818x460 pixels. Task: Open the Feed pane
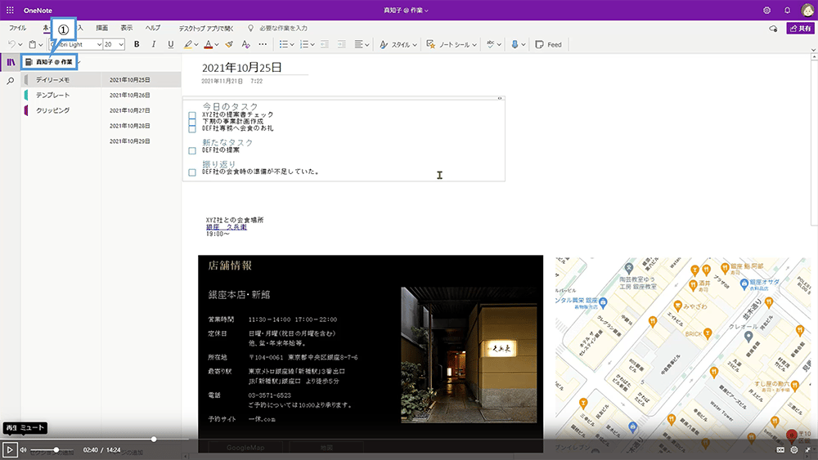pyautogui.click(x=549, y=44)
